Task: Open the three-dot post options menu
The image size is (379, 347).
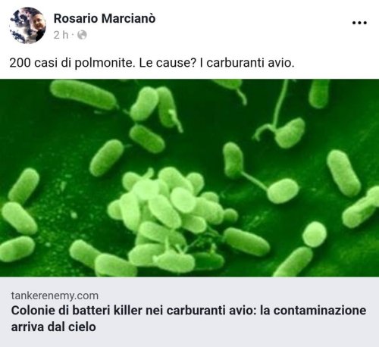Action: coord(359,23)
